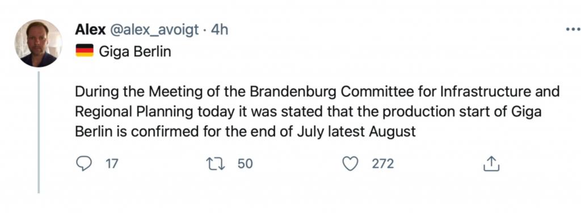Click the reply speech bubble icon
The width and height of the screenshot is (581, 213).
(84, 164)
